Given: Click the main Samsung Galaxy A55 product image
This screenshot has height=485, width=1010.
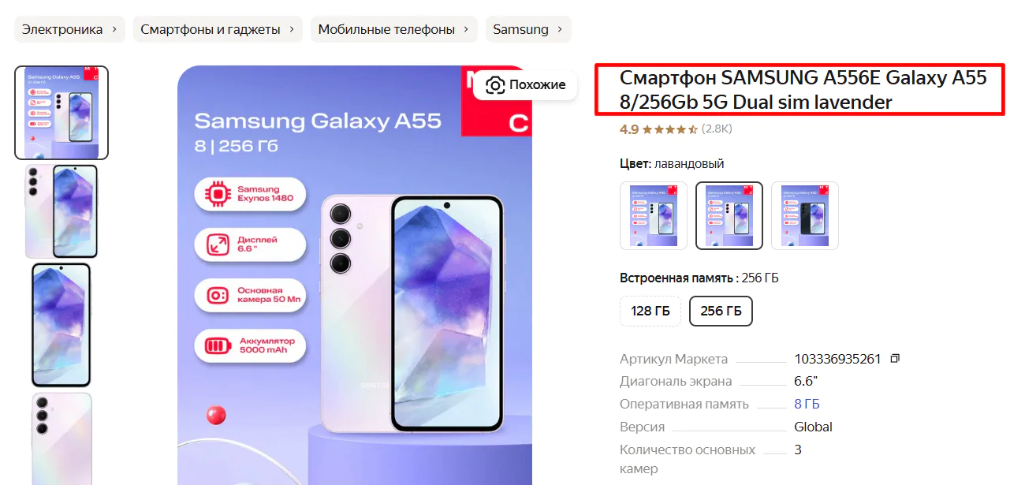Looking at the screenshot, I should point(354,275).
